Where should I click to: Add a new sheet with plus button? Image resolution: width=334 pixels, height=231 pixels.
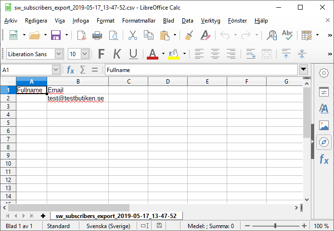pos(43,216)
